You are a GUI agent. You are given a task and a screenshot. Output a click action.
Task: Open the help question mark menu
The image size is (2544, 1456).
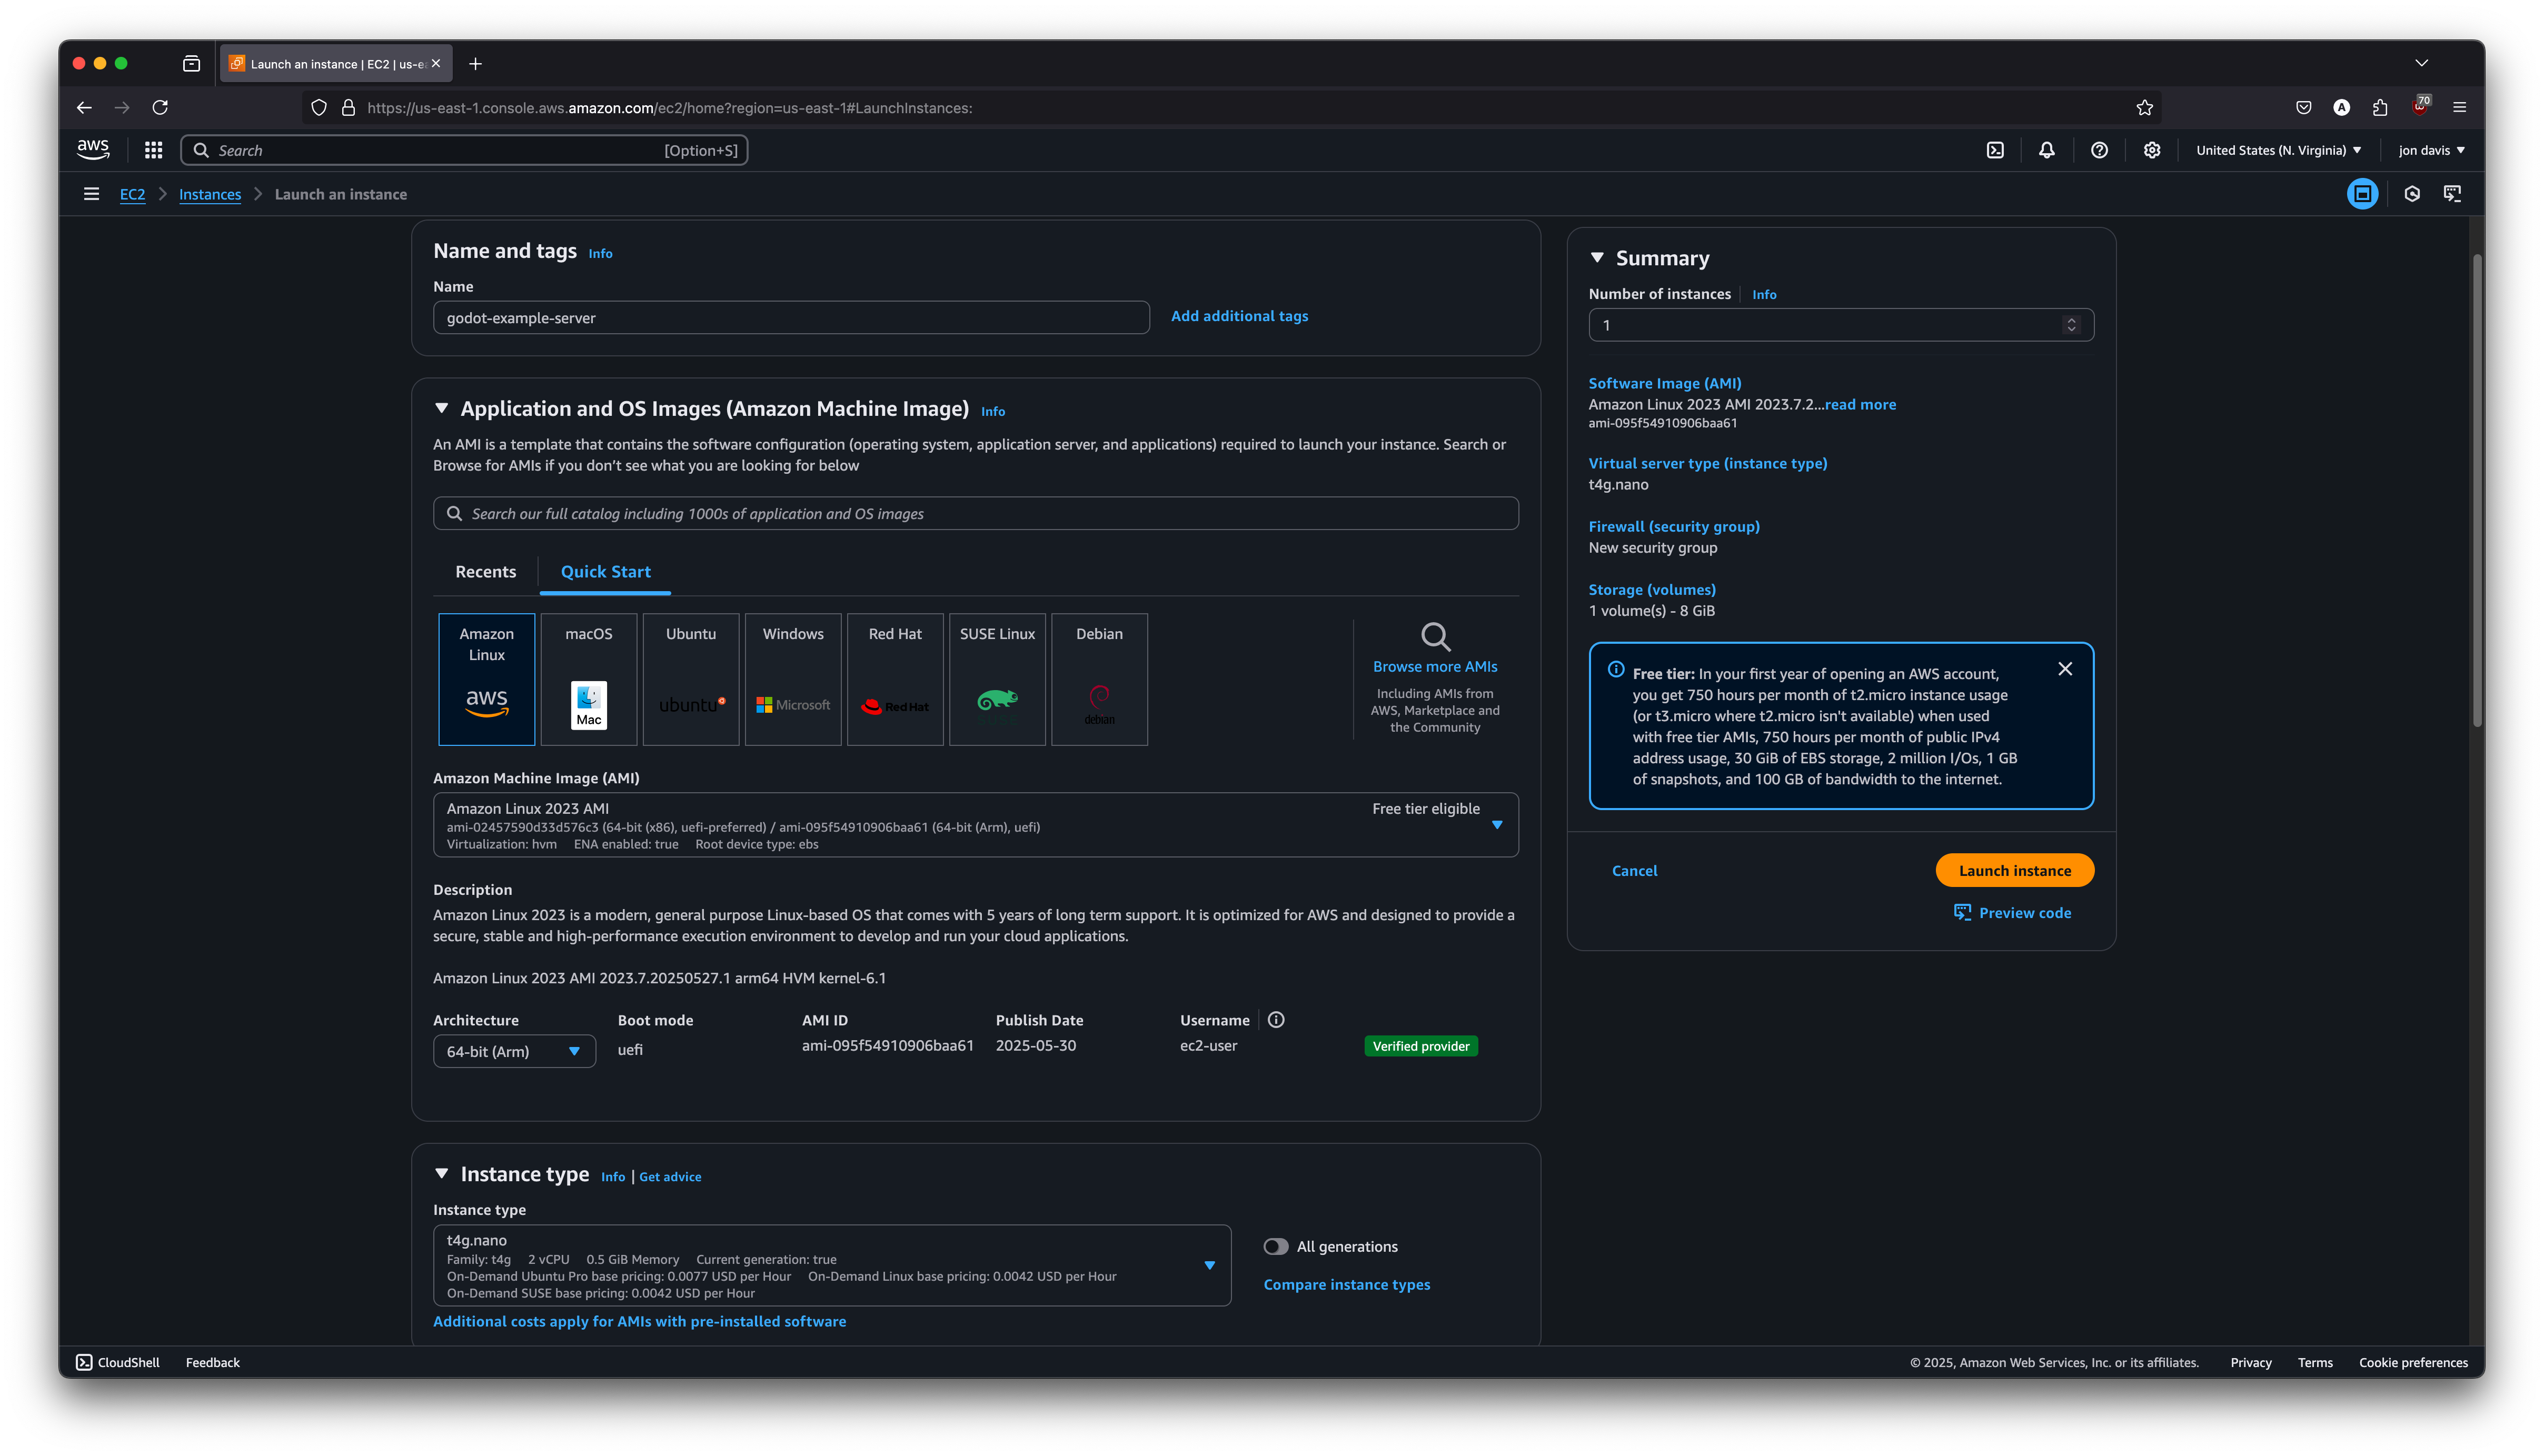[x=2099, y=150]
